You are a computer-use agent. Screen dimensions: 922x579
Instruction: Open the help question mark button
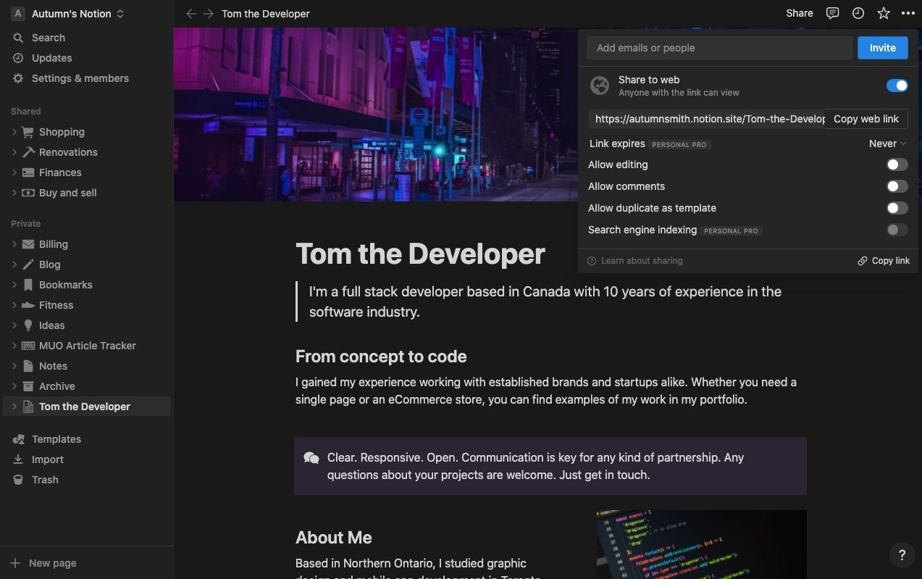[902, 555]
